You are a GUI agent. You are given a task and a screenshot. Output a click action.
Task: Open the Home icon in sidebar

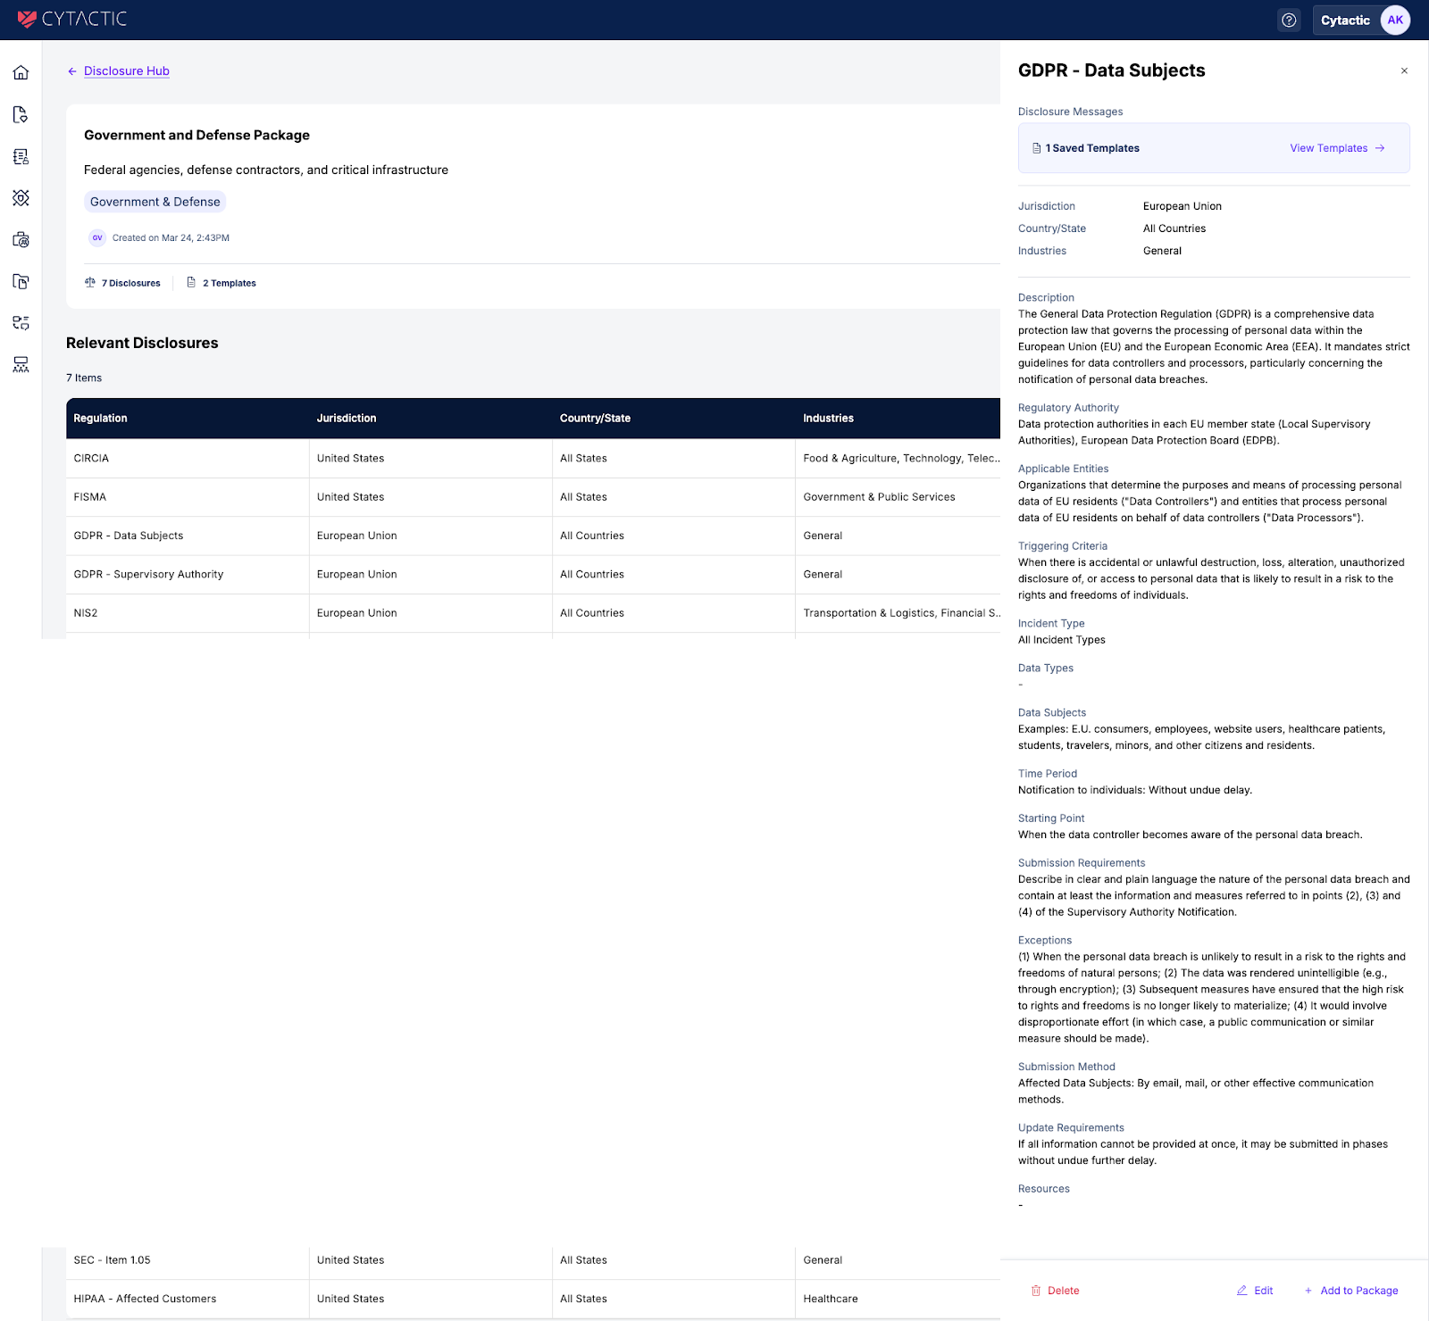pos(21,72)
